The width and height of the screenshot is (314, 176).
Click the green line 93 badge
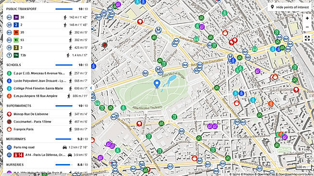click(x=16, y=40)
